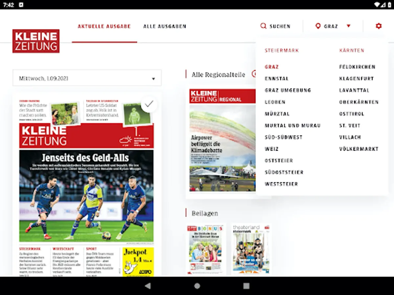Click the Kärnten column heading
The width and height of the screenshot is (394, 295).
(352, 50)
